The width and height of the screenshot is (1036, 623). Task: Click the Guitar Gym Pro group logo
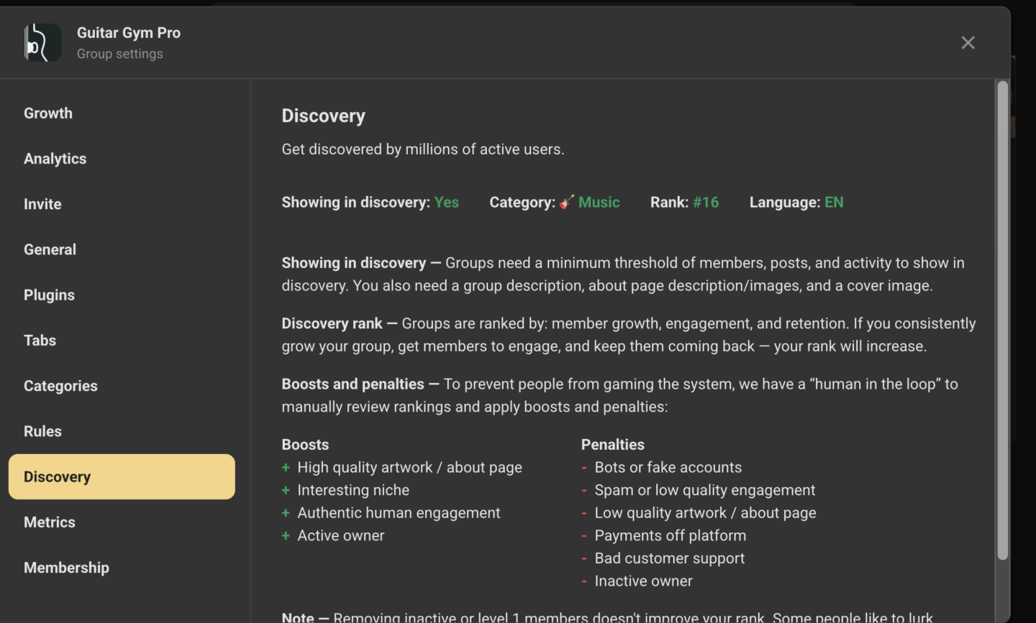[x=42, y=42]
